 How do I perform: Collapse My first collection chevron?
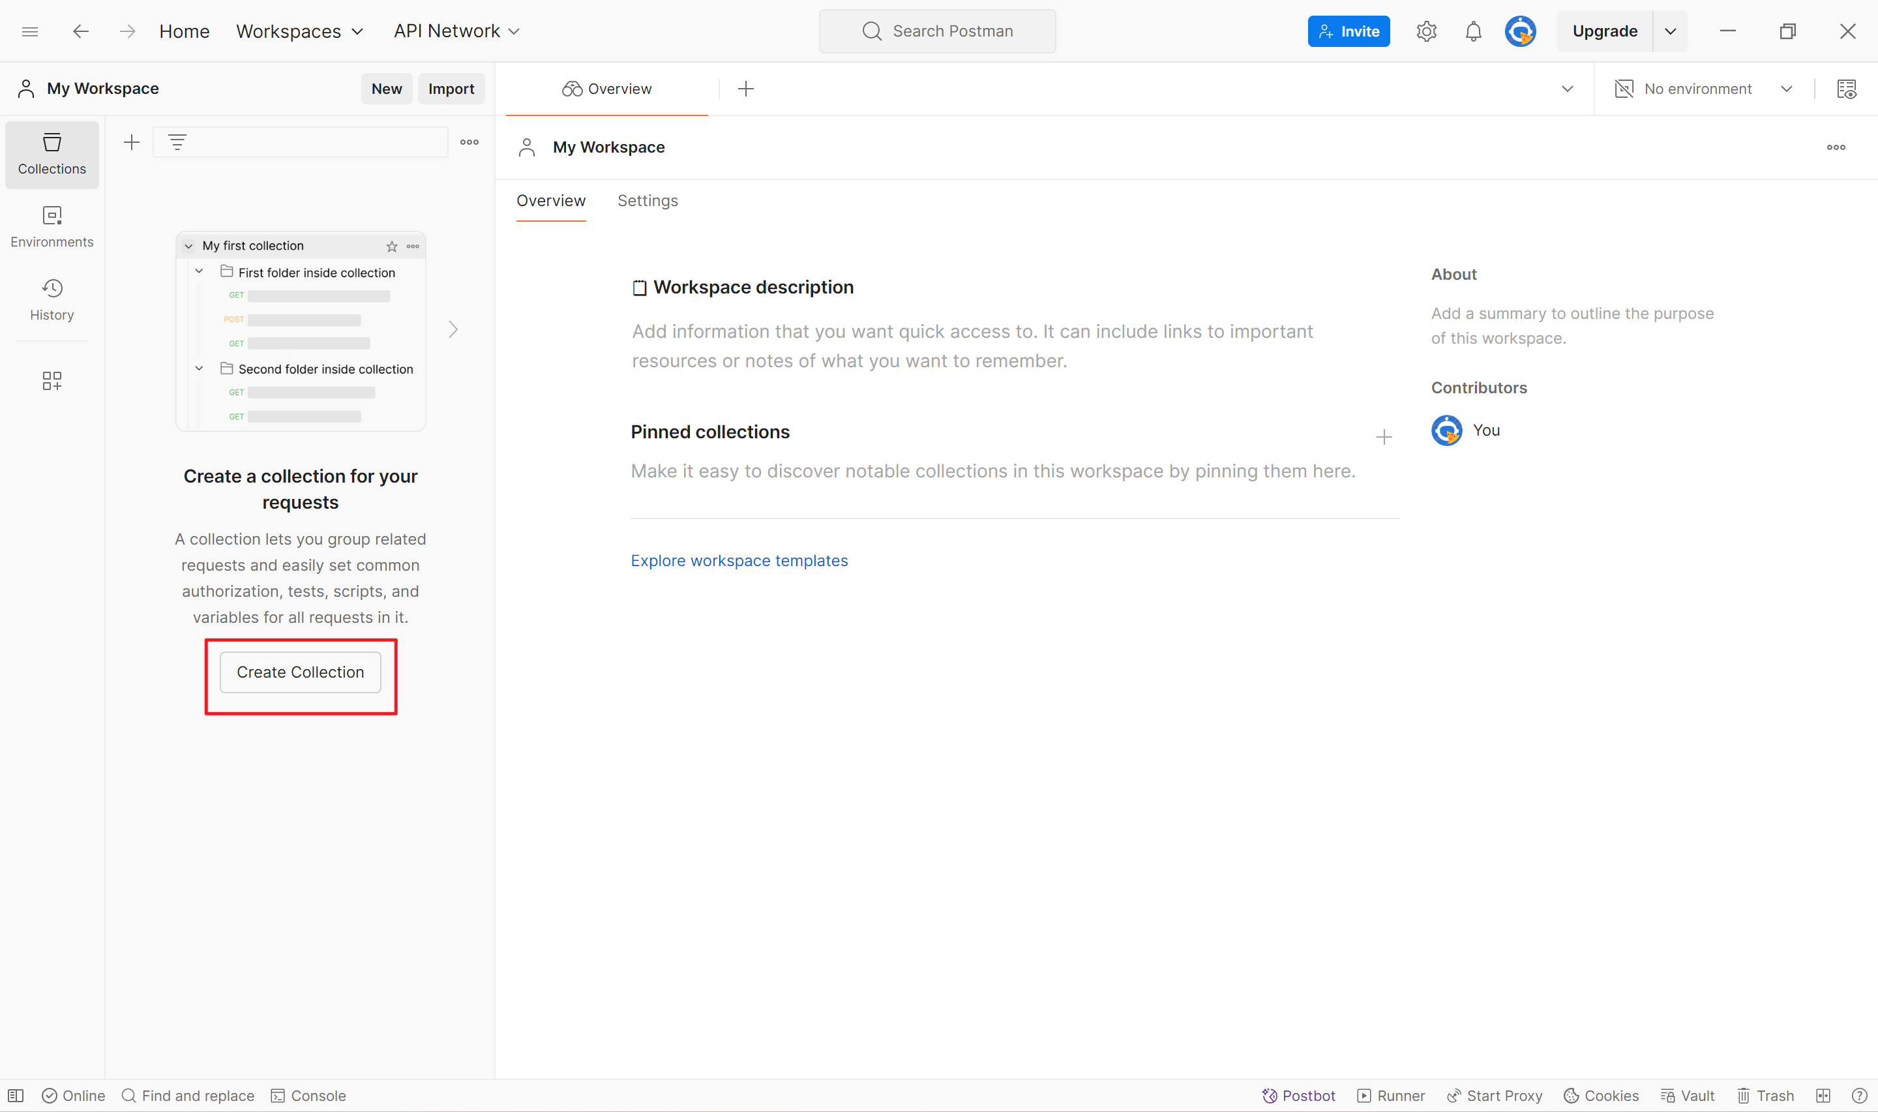(188, 247)
